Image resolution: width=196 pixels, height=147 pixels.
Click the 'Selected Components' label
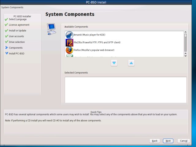76,73
